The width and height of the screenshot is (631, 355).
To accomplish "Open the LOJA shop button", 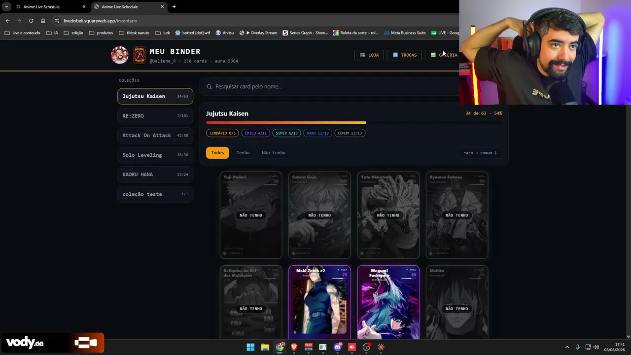I will coord(369,55).
